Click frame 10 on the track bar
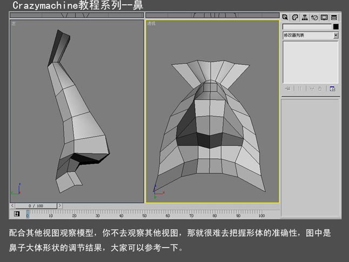The image size is (349, 262). click(51, 216)
